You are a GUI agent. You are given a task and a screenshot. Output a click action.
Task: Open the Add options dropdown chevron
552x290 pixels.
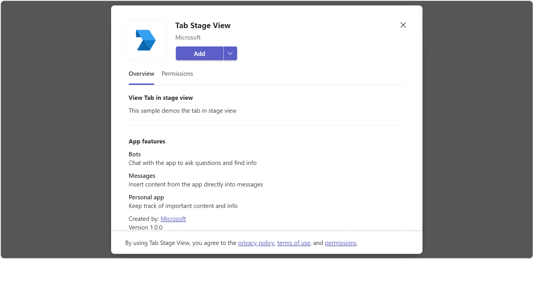[230, 53]
